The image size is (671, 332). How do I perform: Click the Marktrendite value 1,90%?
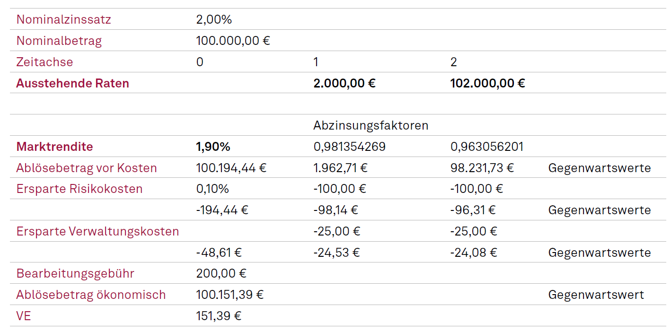(213, 147)
